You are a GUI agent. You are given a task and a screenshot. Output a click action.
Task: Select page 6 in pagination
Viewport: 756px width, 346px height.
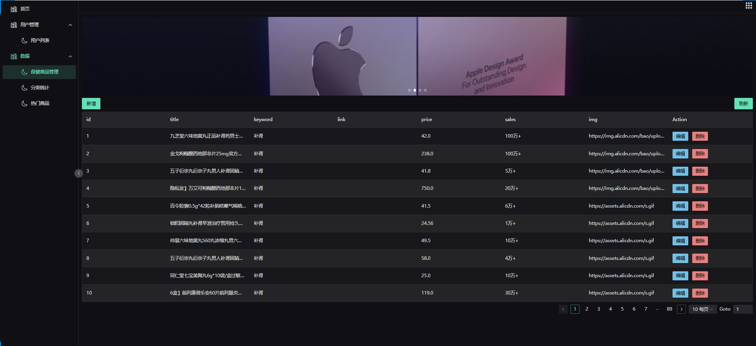[x=634, y=309]
